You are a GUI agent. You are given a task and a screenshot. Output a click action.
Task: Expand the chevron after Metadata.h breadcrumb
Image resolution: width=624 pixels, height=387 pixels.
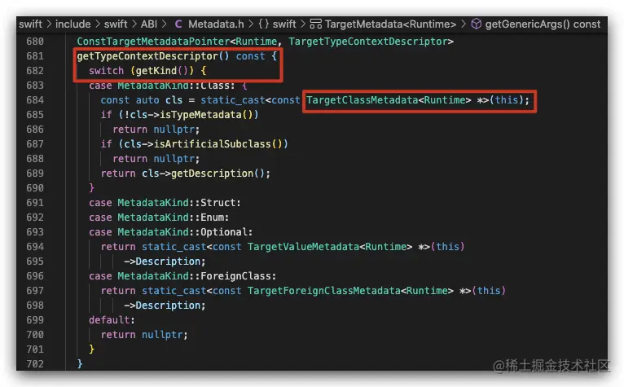pos(251,24)
